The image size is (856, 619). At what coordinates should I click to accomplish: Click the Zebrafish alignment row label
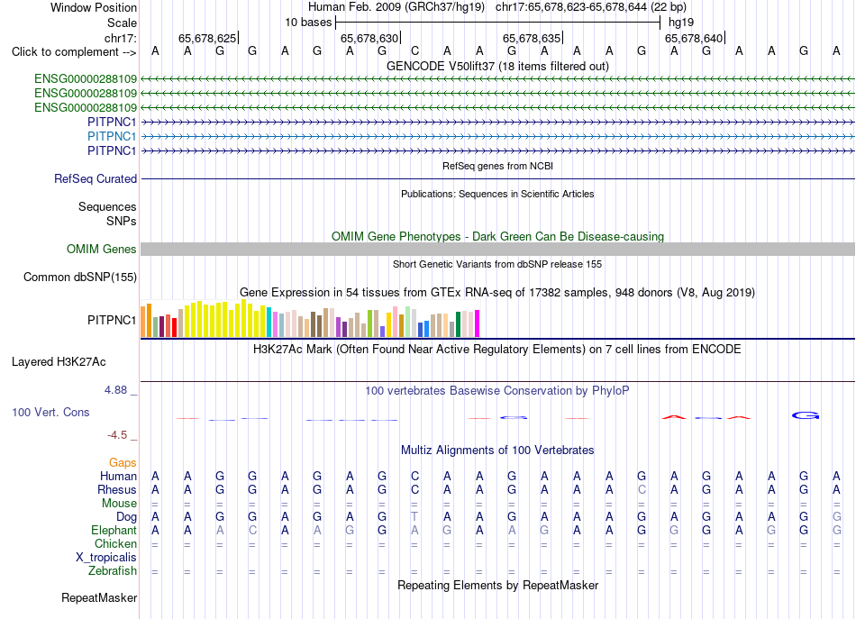(x=113, y=570)
